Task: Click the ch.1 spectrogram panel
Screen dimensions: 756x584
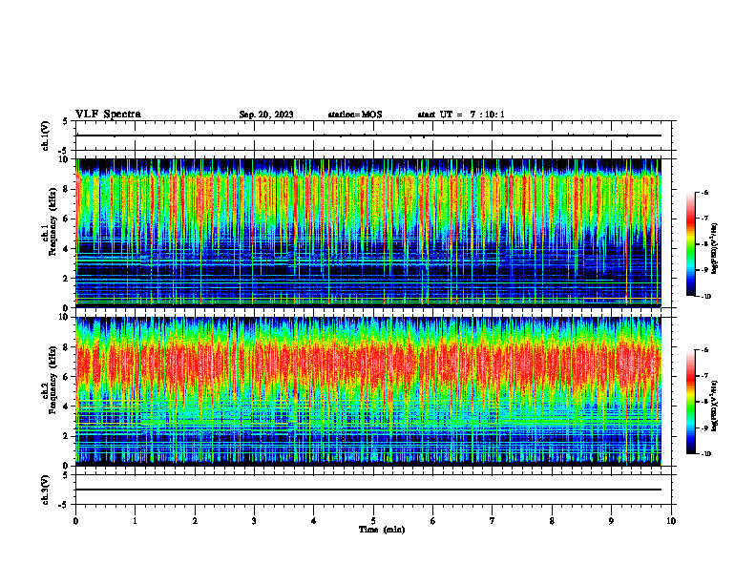Action: click(x=368, y=233)
